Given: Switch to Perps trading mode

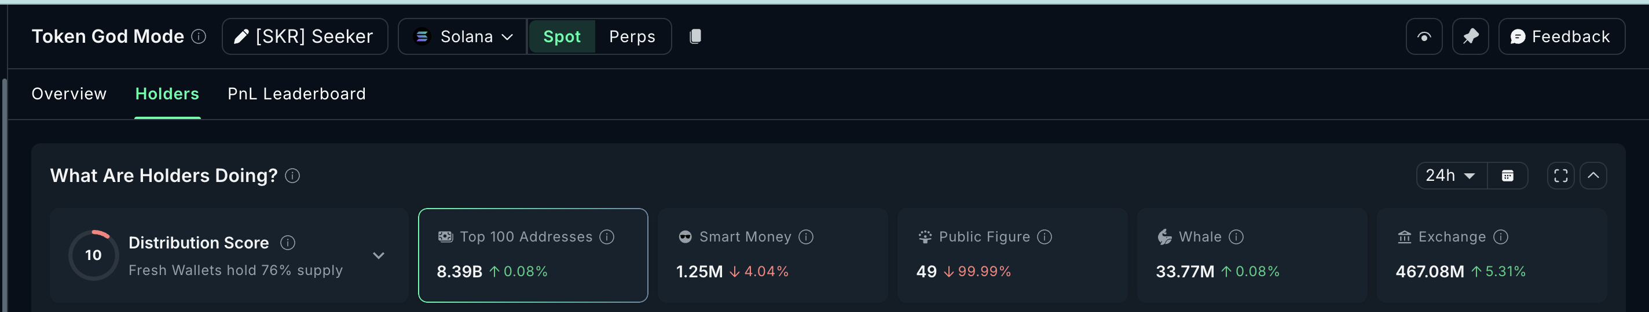Looking at the screenshot, I should (632, 36).
